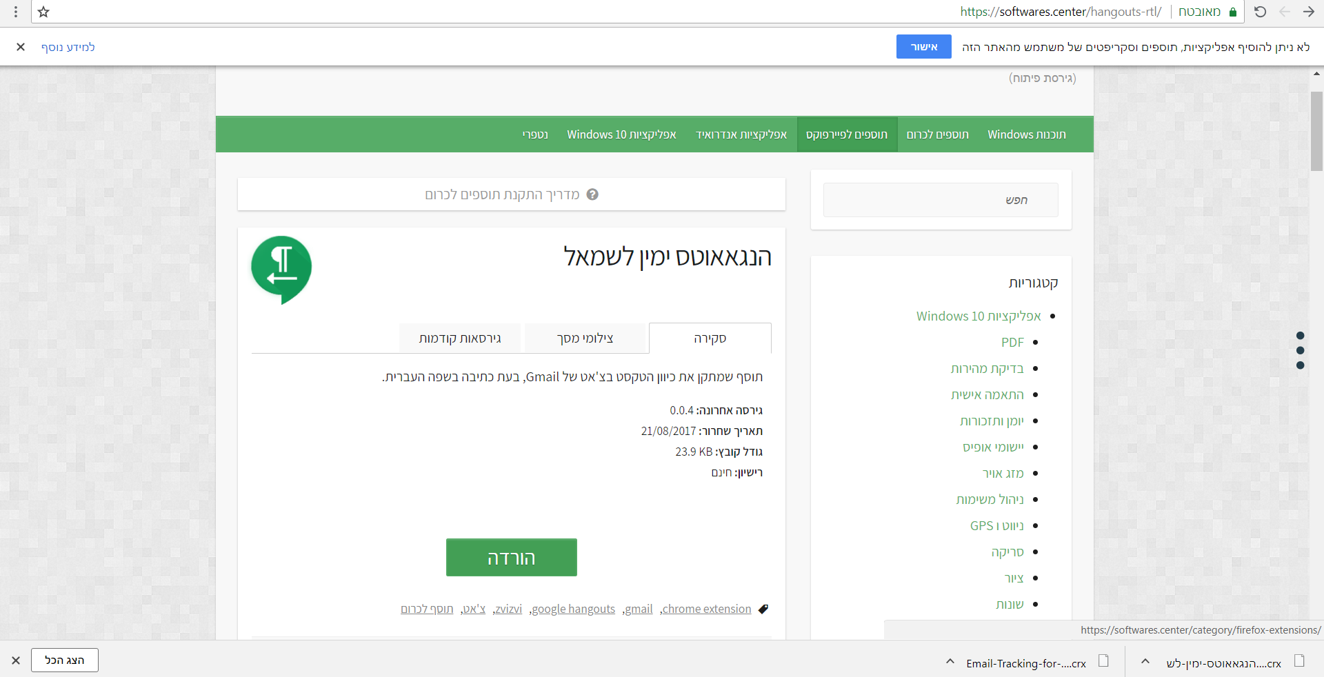Open the chrome extension tag
Screen dimensions: 1324x677
click(x=707, y=609)
